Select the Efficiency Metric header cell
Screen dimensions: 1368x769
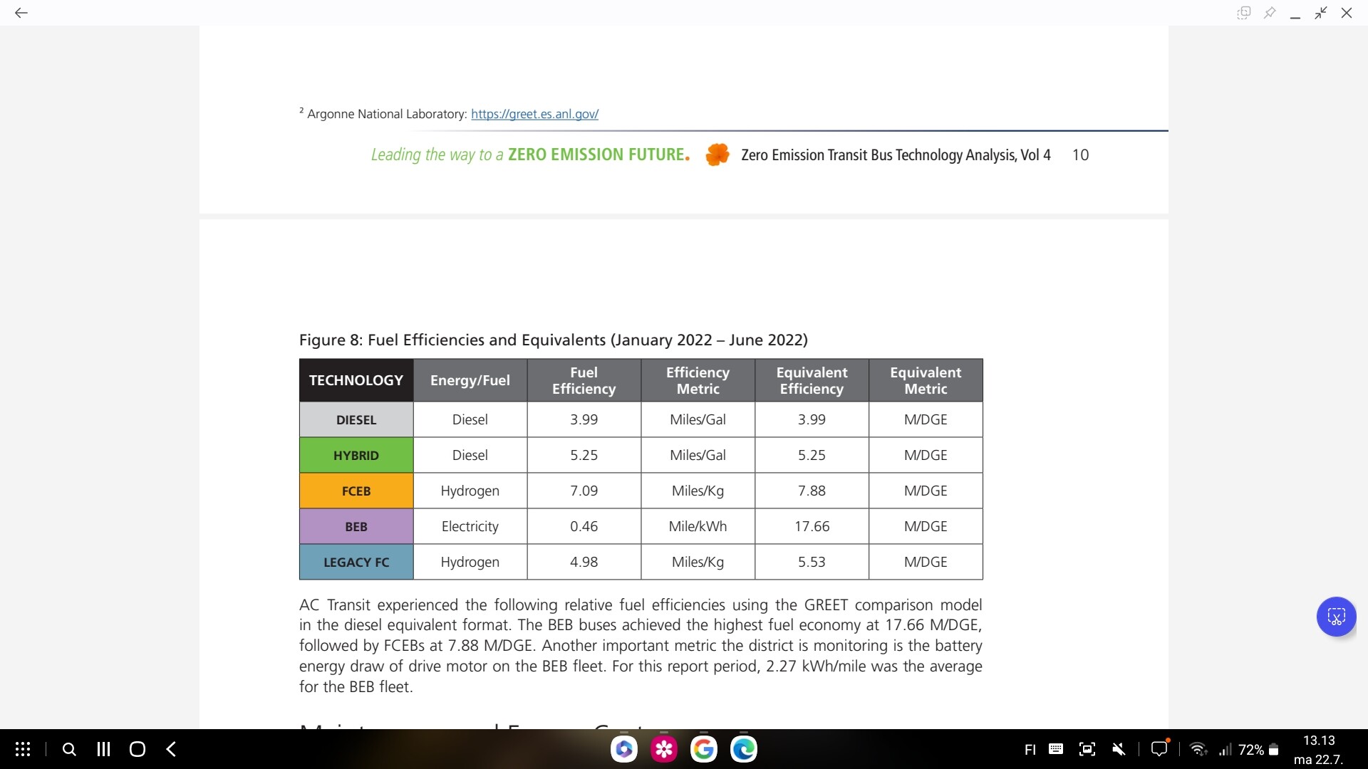tap(698, 380)
